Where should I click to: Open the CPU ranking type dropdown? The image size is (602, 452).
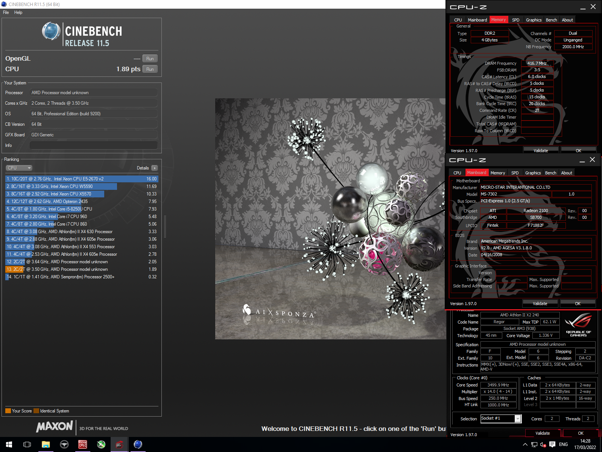pos(19,168)
